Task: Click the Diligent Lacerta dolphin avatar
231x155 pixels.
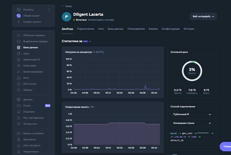Action: pos(67,17)
